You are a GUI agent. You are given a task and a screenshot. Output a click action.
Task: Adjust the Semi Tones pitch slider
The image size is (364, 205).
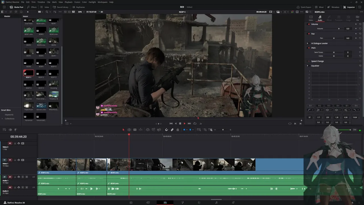coord(334,52)
